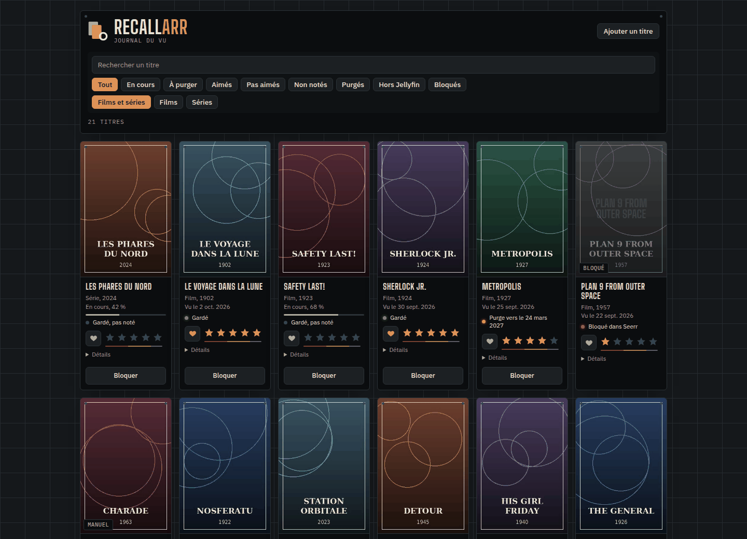Focus the Rechercher un titre search field

click(374, 65)
